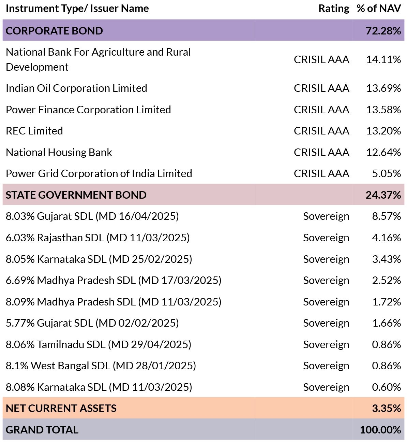
Task: Click National Bank For Agriculture and Rural Development
Action: 98,59
